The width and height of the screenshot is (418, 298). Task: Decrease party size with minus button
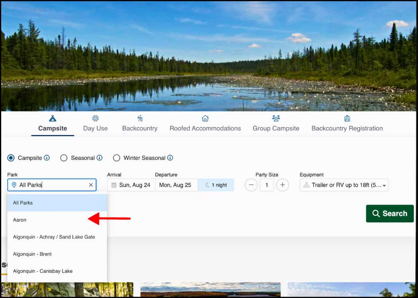[x=251, y=185]
